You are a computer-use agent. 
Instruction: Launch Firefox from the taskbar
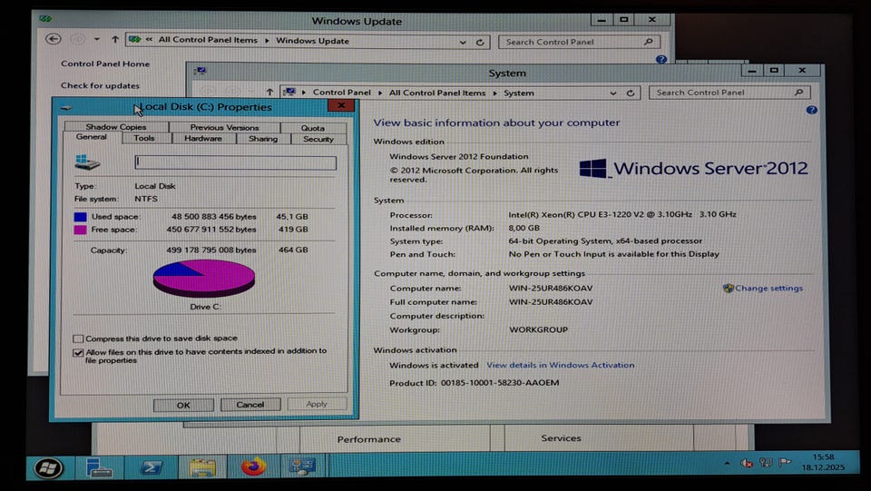[x=253, y=466]
